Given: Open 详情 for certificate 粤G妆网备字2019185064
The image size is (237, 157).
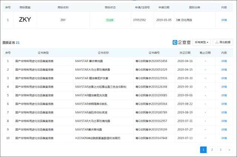Looking at the screenshot, I should tap(224, 104).
